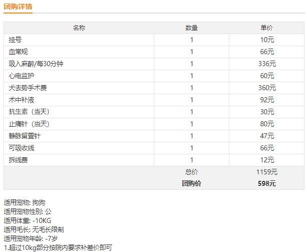Select the 静脉留置针 row name
Image resolution: width=307 pixels, height=252 pixels.
25,136
